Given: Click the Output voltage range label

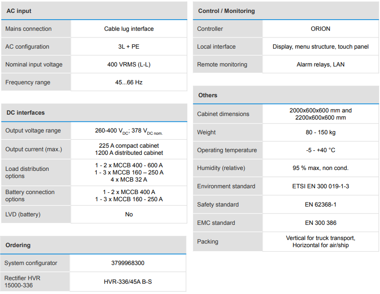Looking at the screenshot, I should (33, 131).
